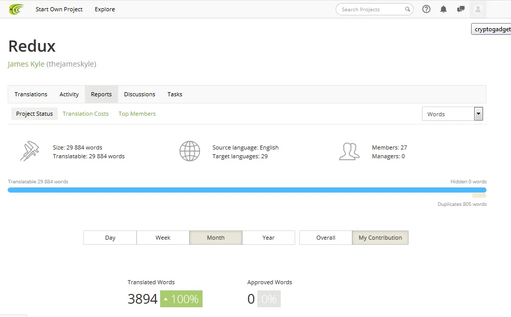Click the members people icon
The image size is (511, 317).
(x=349, y=151)
